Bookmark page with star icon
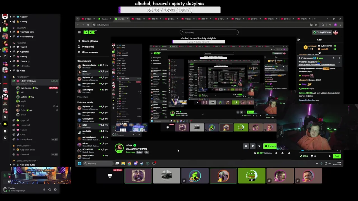 316,25
